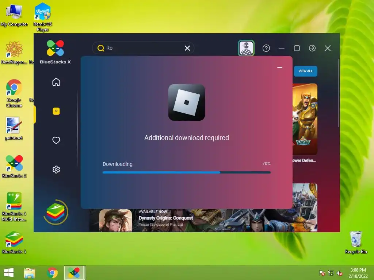Select BlueStacks 5 Multi-Instance desktop shortcut
This screenshot has height=280, width=374.
(x=14, y=207)
